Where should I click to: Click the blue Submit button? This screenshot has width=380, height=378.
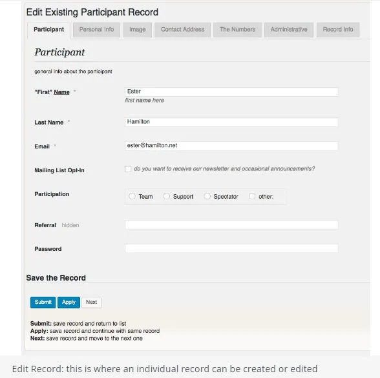pos(43,303)
